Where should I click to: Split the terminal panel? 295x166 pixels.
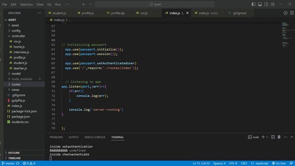(x=273, y=137)
